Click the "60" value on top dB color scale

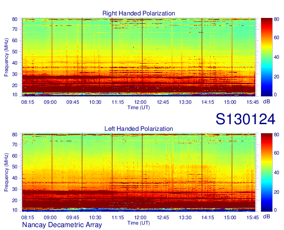click(276, 37)
